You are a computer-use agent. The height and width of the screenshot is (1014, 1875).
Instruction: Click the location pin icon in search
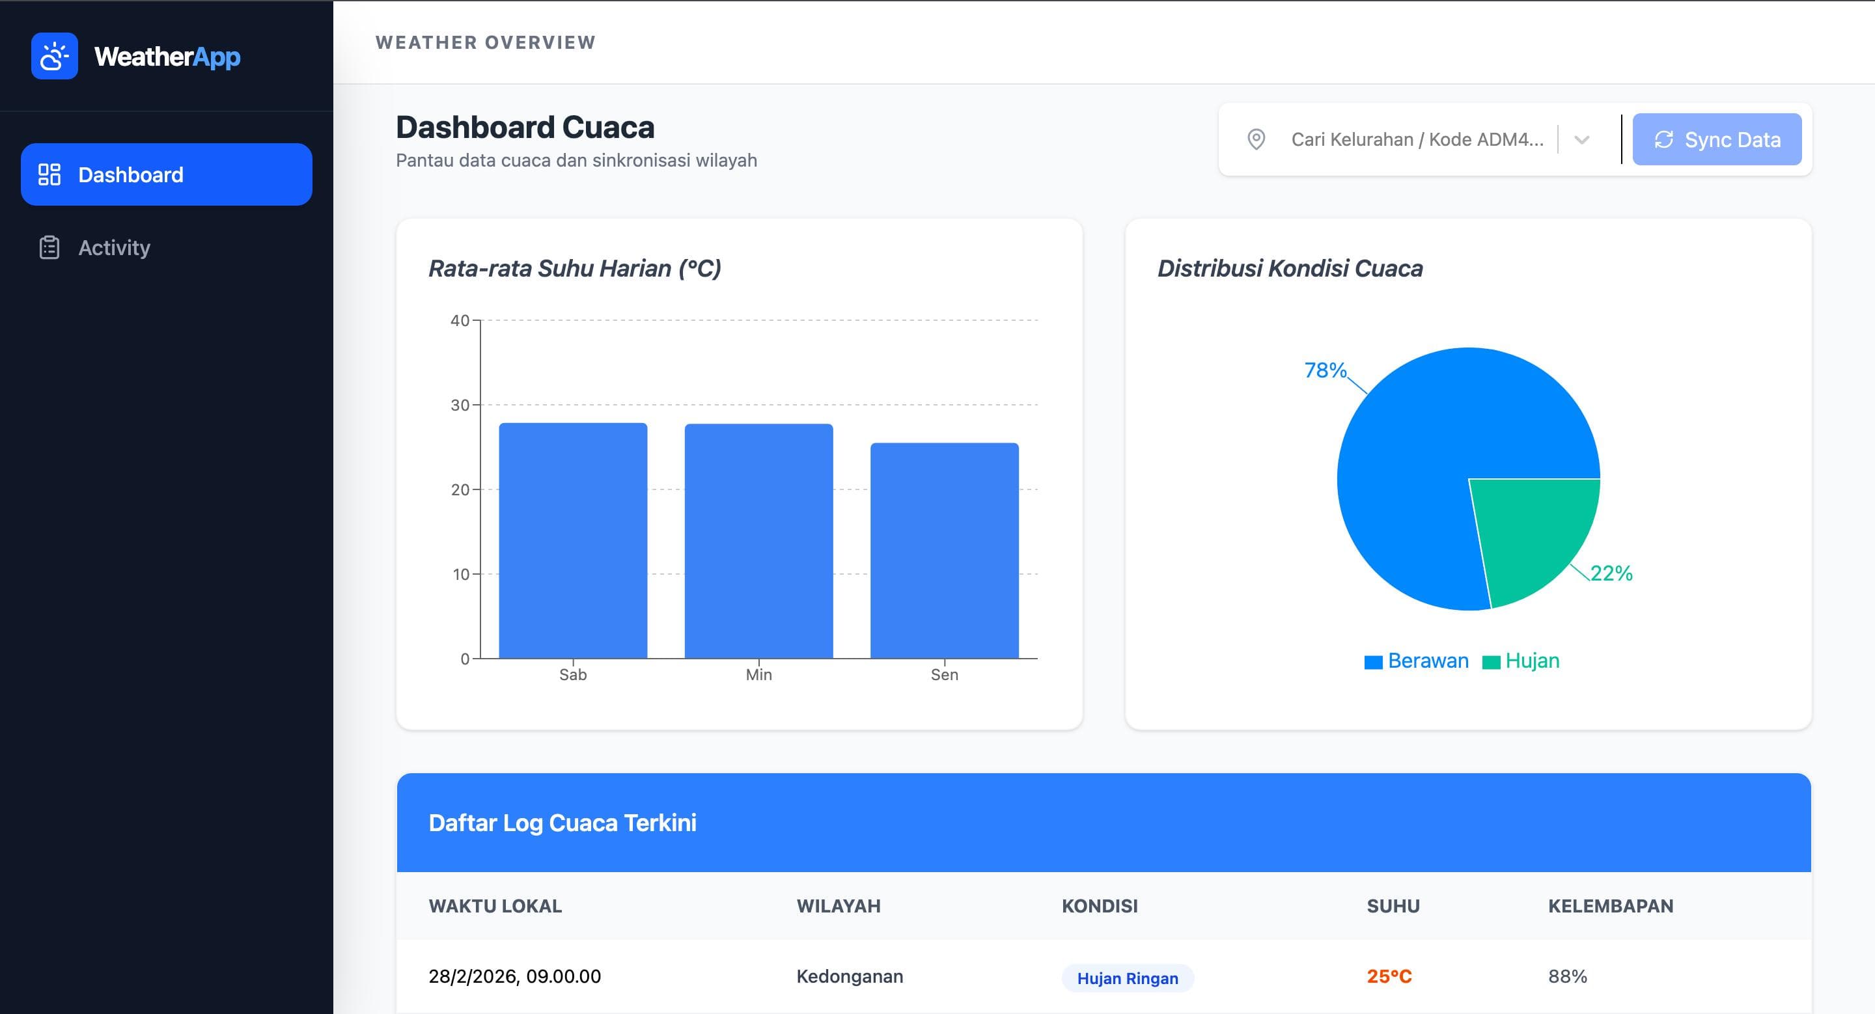[x=1256, y=139]
